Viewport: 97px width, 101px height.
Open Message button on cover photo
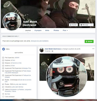pyautogui.click(x=84, y=25)
